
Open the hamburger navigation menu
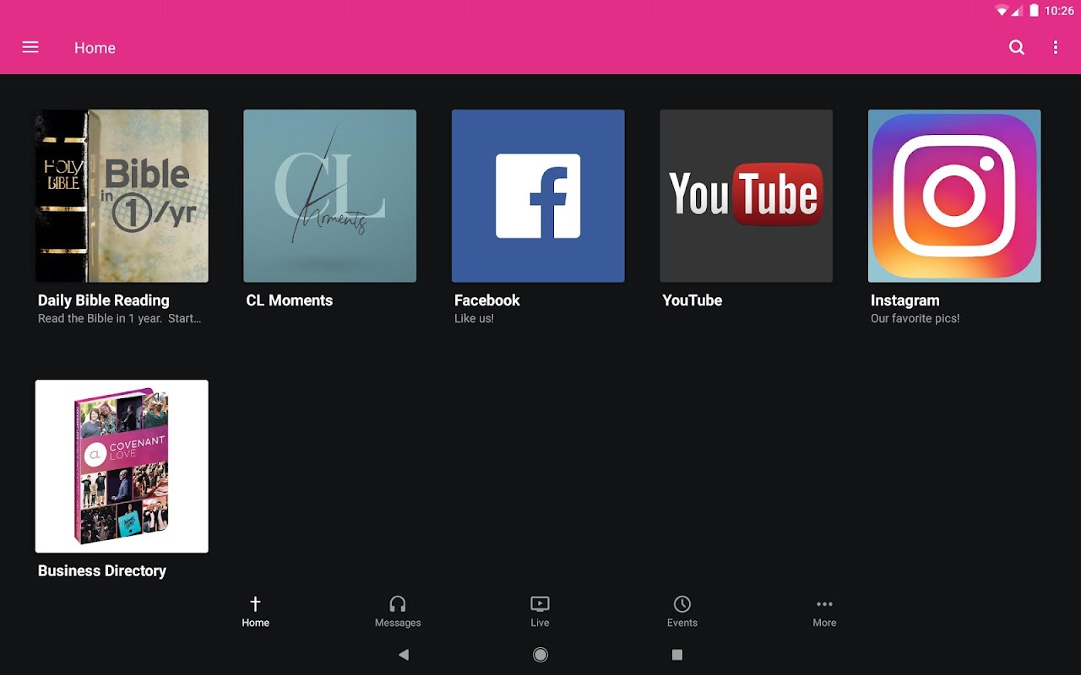pyautogui.click(x=30, y=47)
